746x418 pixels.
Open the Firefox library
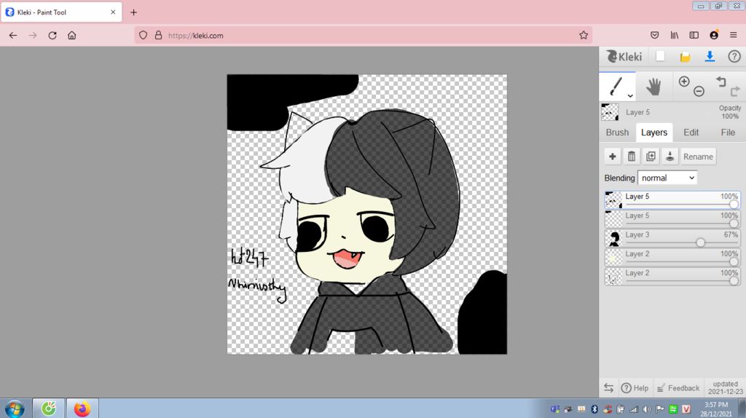coord(674,35)
